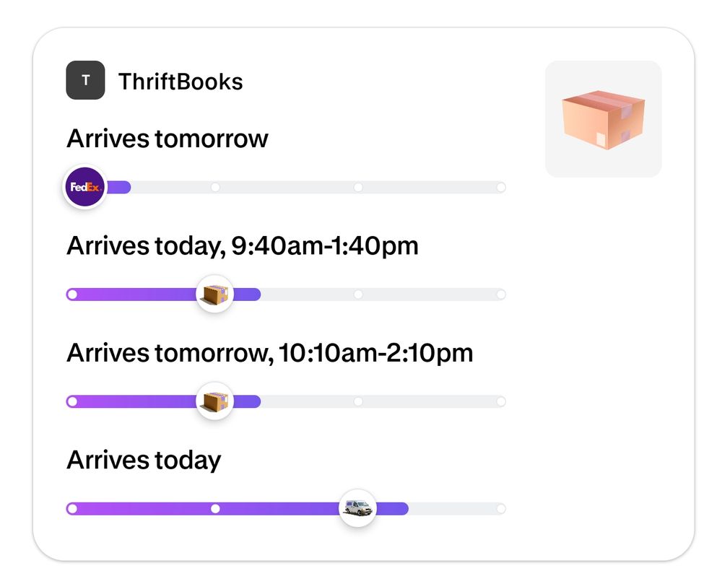Select the ThriftBooks header label
The height and width of the screenshot is (584, 722).
point(181,82)
